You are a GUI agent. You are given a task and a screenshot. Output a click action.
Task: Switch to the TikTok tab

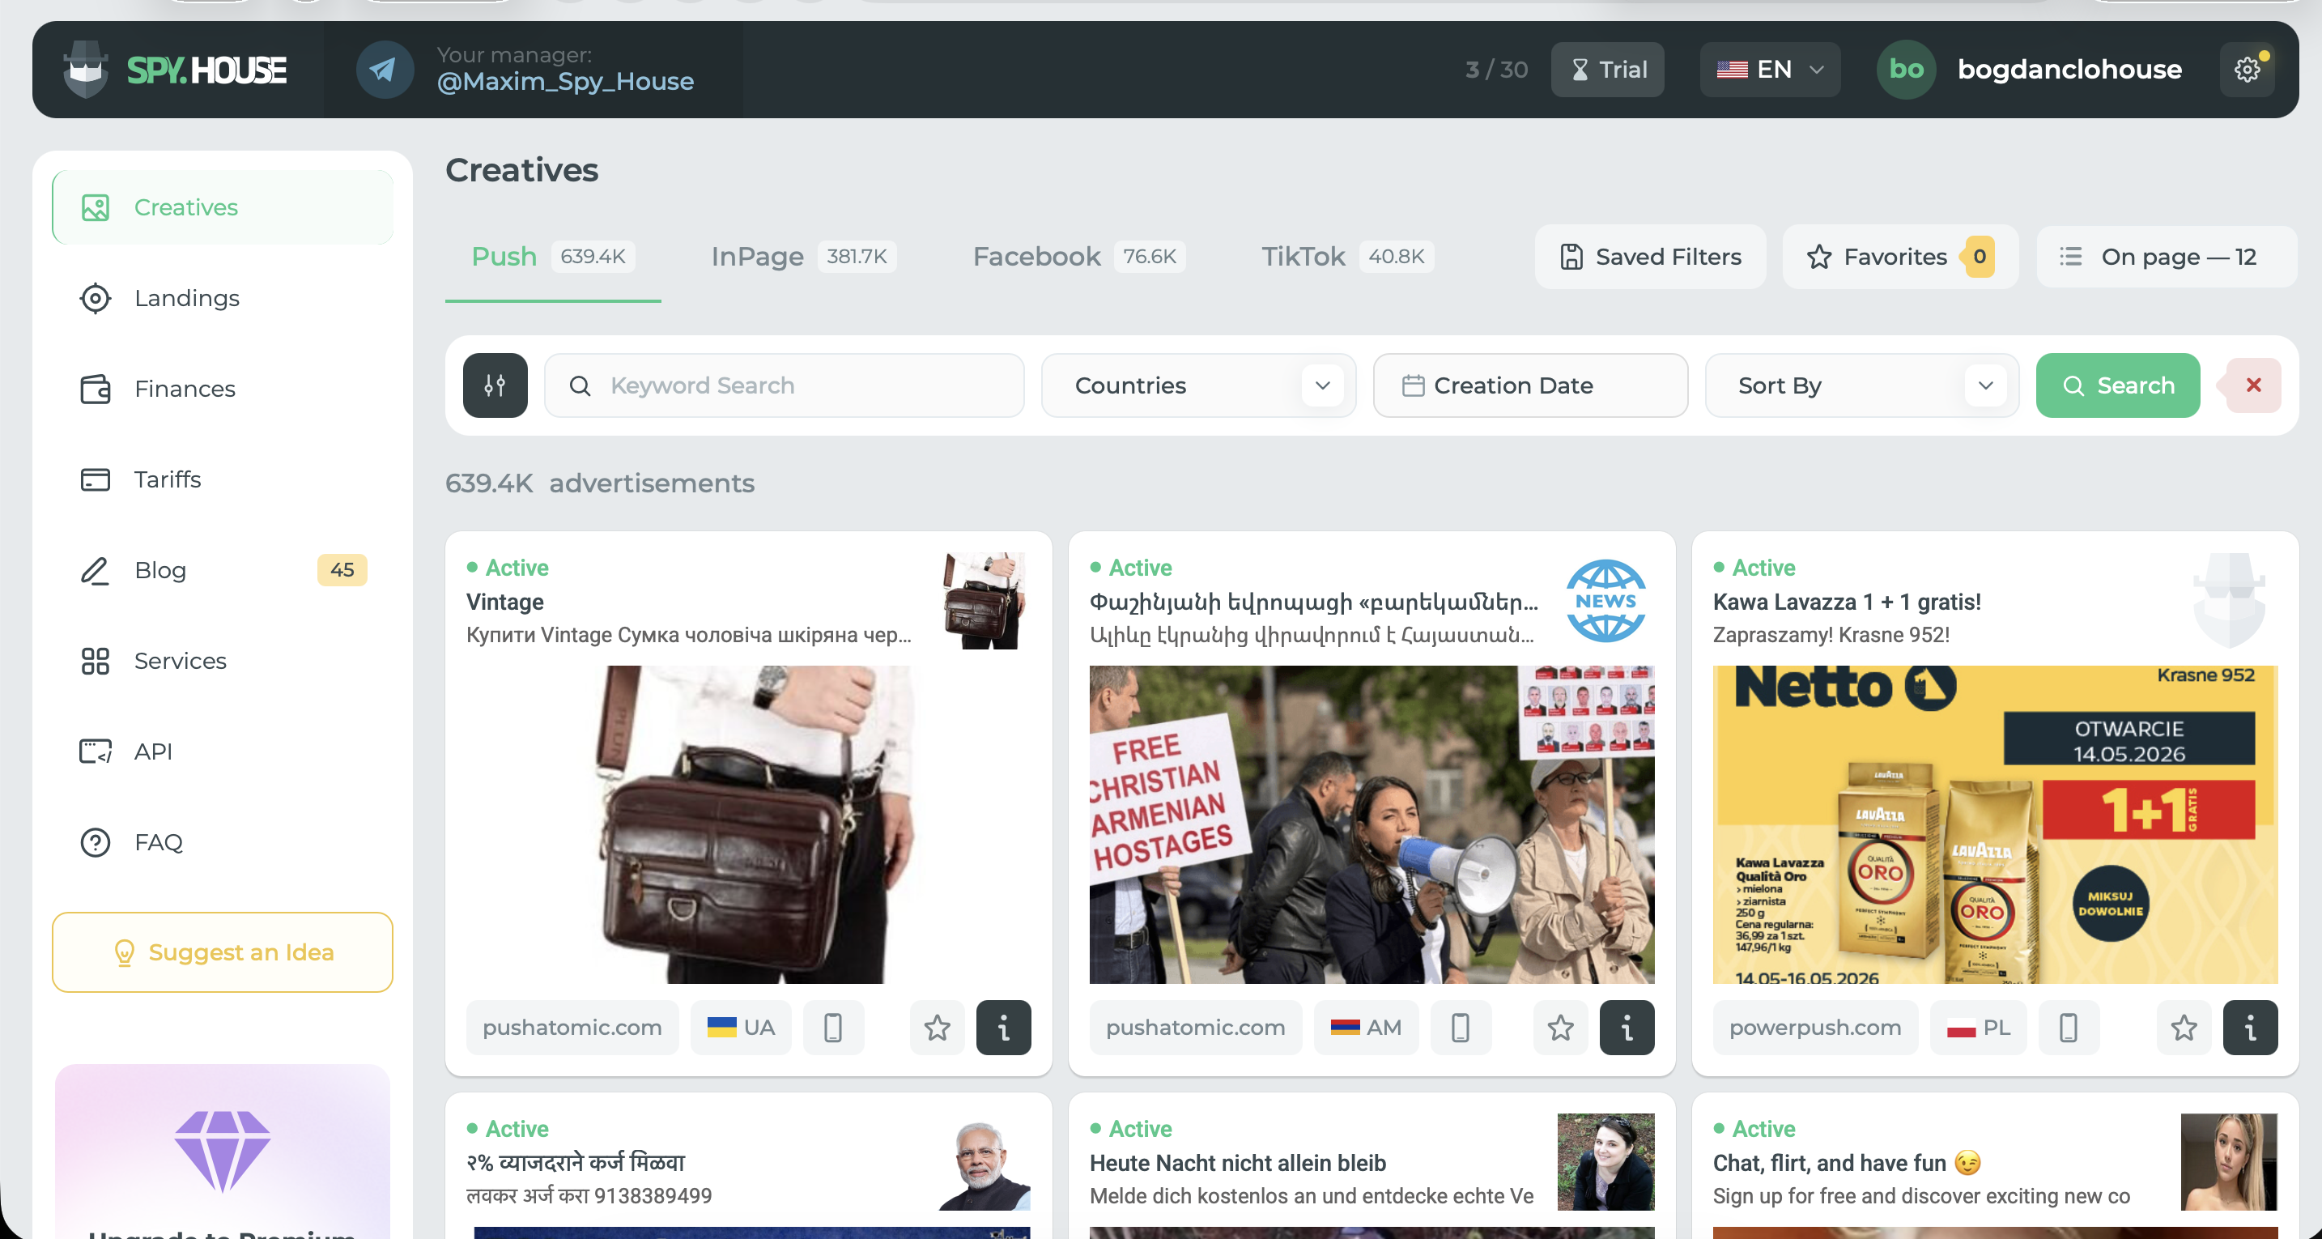(1346, 257)
